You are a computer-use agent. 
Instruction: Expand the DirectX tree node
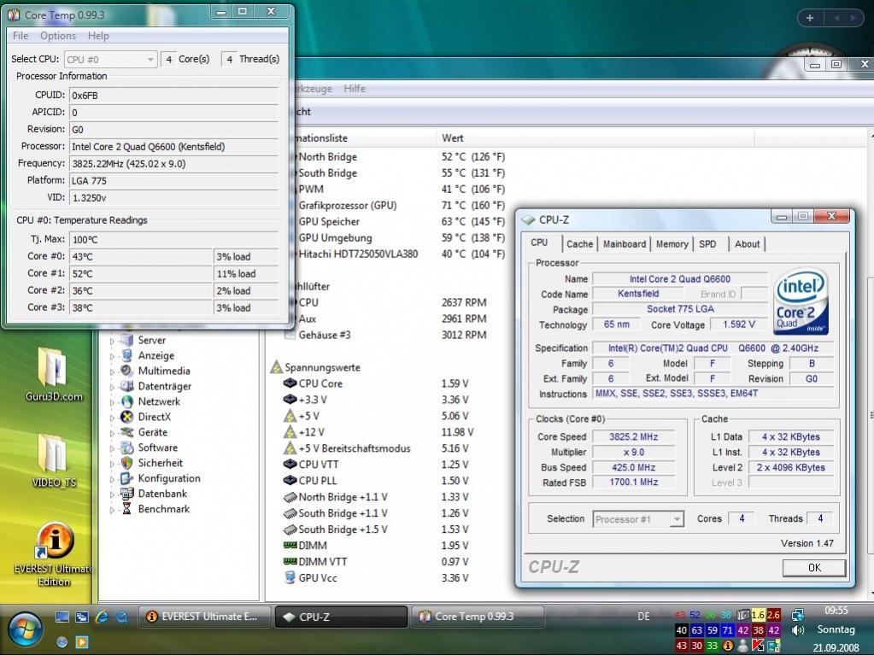pos(112,418)
